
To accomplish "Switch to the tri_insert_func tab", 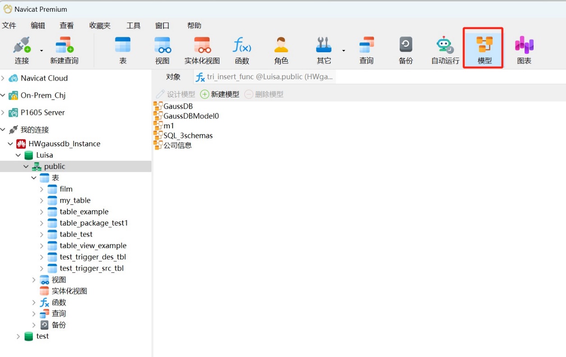I will coord(265,77).
